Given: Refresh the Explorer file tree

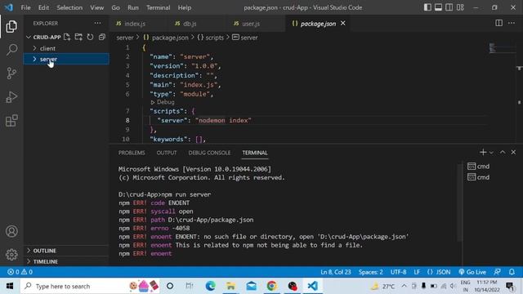Looking at the screenshot, I should pos(90,37).
